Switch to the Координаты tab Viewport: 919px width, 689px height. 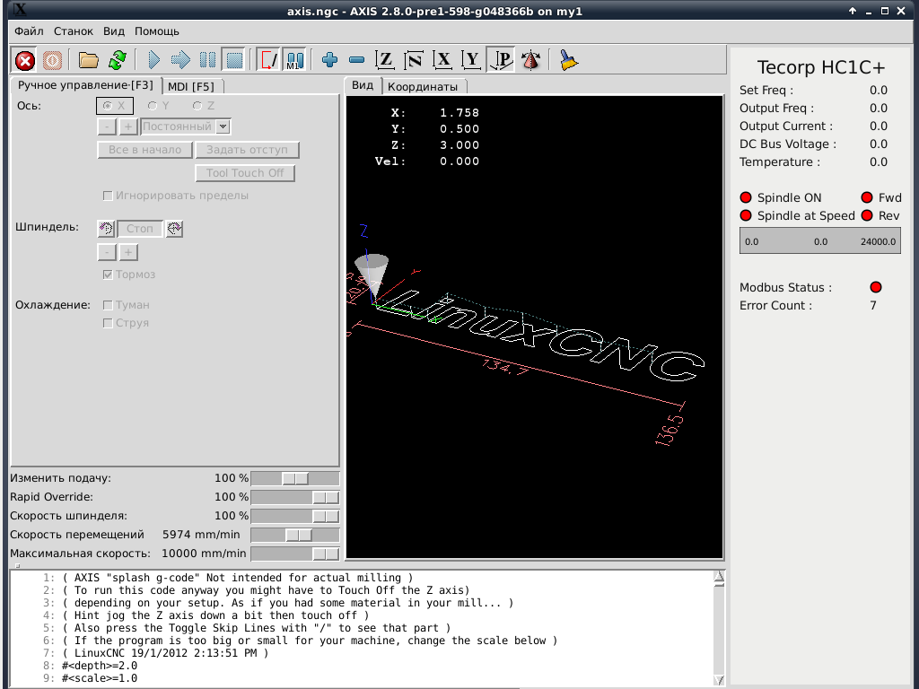(422, 86)
